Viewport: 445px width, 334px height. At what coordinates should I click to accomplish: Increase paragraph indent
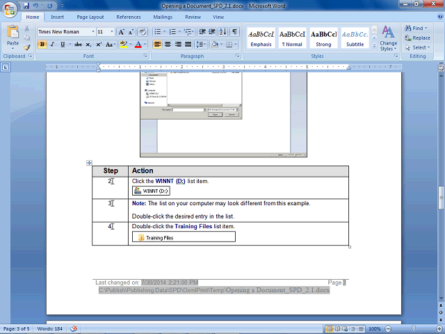[212, 31]
